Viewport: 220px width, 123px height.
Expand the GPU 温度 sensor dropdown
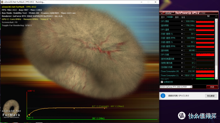point(182,30)
